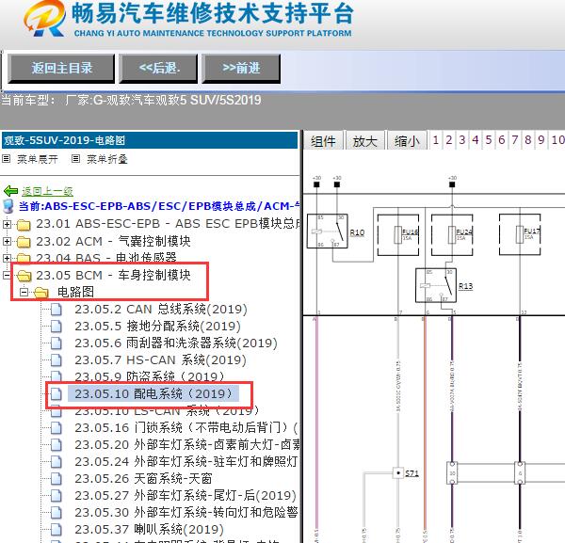Viewport: 565px width, 543px height.
Task: Open 23.05.20 外部车灯系统-卤素前大灯
Action: tap(187, 445)
